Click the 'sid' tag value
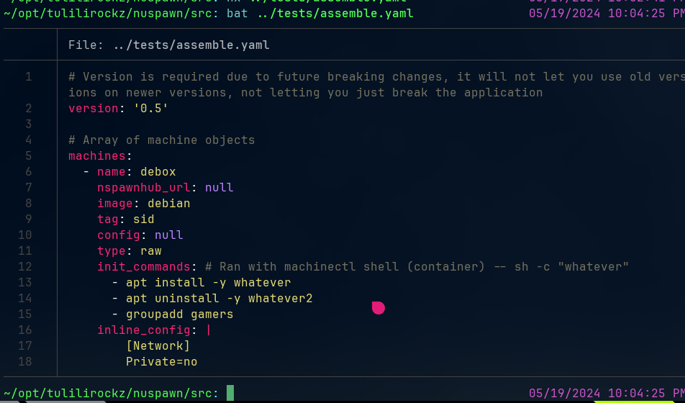685x403 pixels. tap(144, 219)
